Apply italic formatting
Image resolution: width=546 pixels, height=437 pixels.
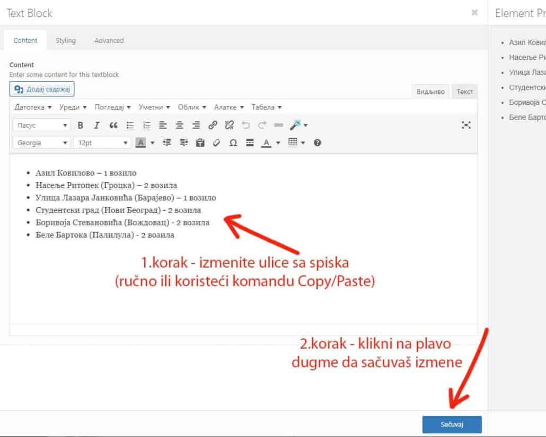pyautogui.click(x=96, y=126)
